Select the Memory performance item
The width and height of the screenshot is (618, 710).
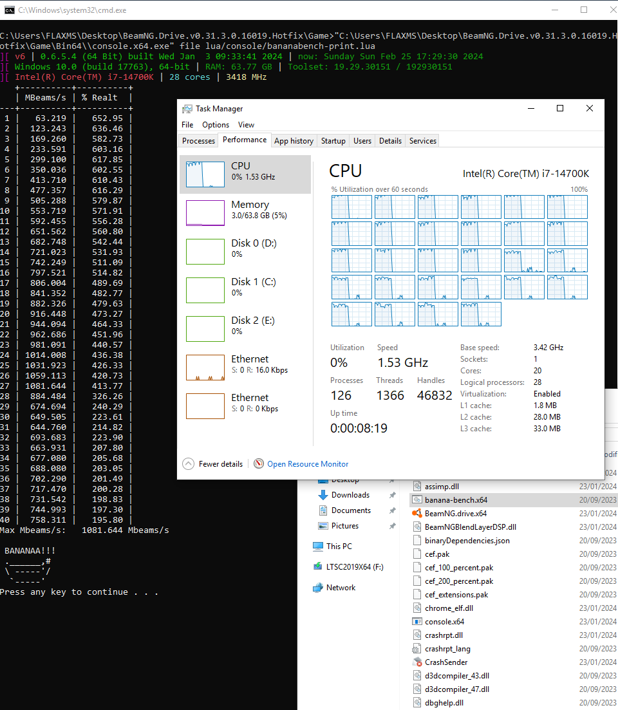(x=245, y=213)
